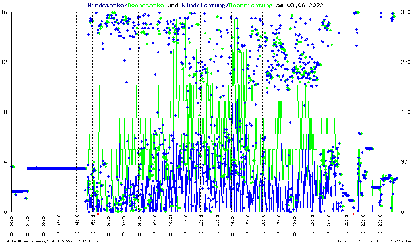Click the '03. 10:01' time axis label

pyautogui.click(x=170, y=225)
